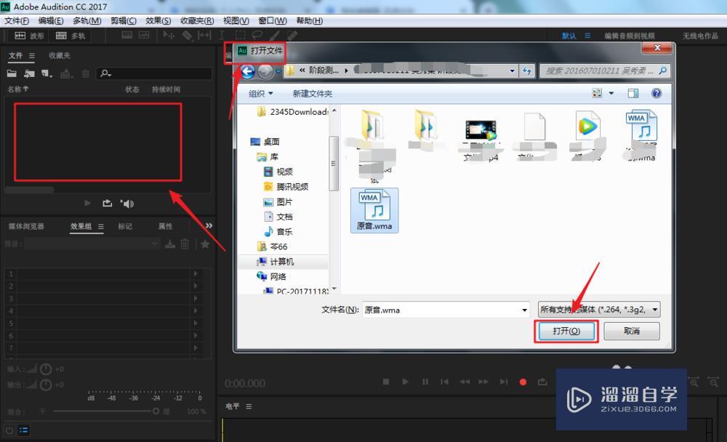Screen dimensions: 727x442
Task: Expand the hidden panel tabs chevron
Action: coord(209,225)
